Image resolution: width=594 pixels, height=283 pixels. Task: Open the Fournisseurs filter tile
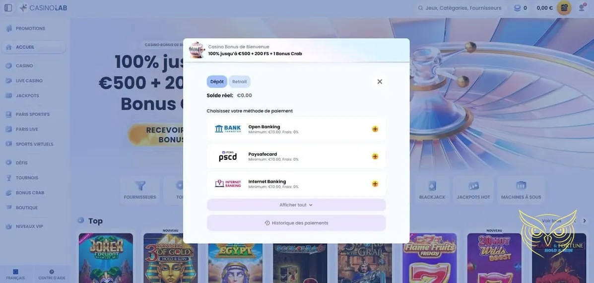140,191
